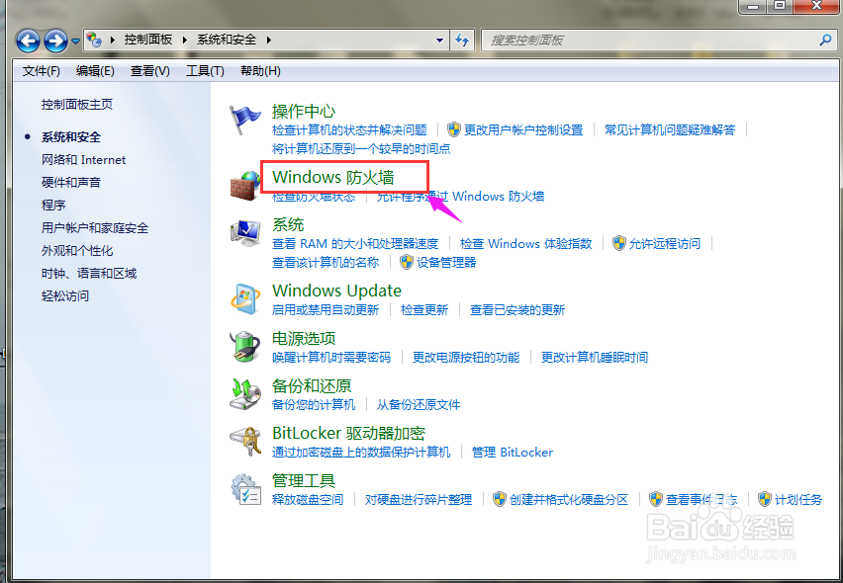The height and width of the screenshot is (583, 843).
Task: Open the 备份和还原 heading
Action: [x=312, y=385]
